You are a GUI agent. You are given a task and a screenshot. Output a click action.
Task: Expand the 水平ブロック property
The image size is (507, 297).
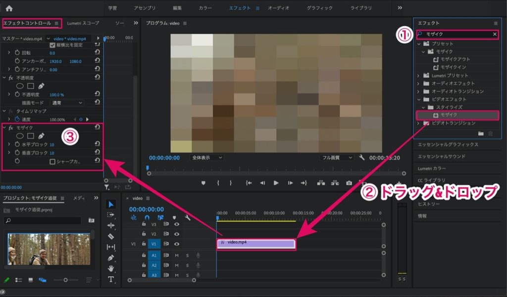tap(9, 144)
